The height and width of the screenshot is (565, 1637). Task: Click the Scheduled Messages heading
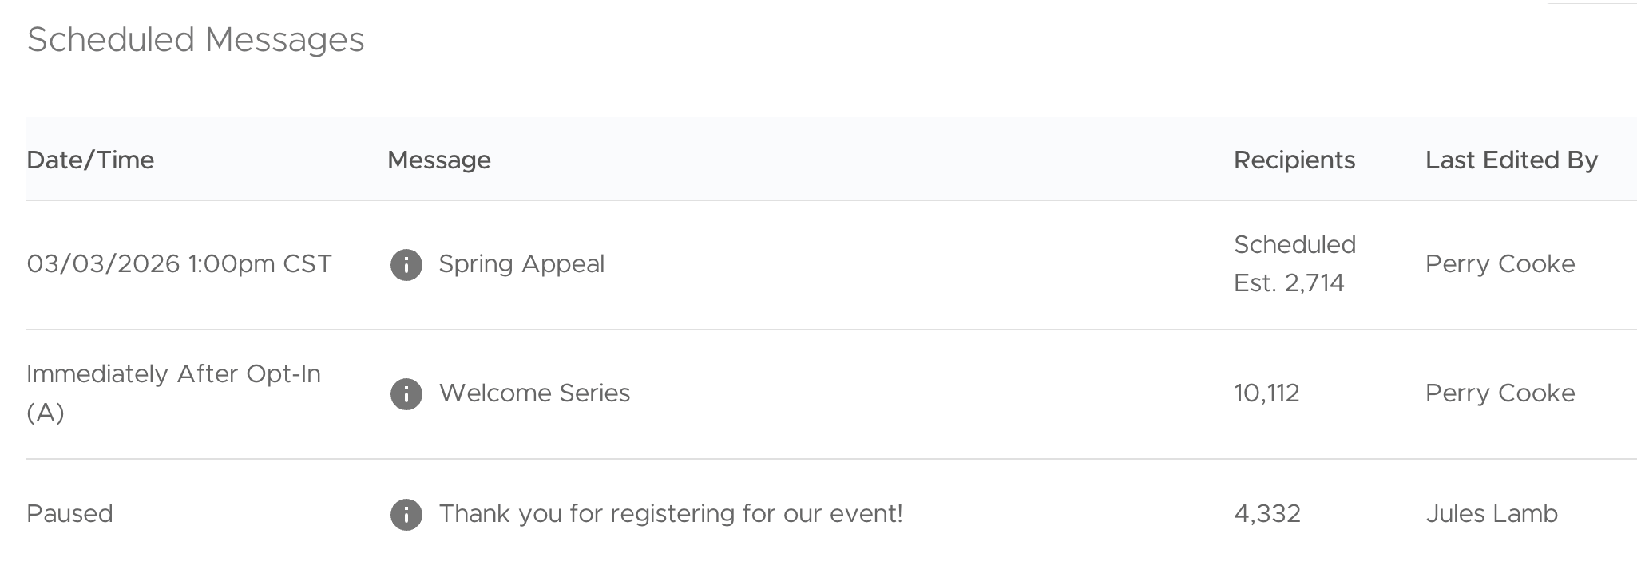pos(196,40)
